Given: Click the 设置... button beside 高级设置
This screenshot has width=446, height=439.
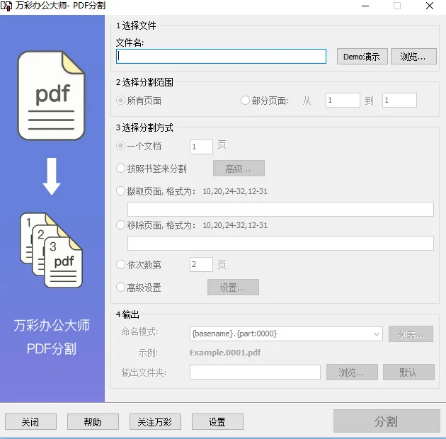Looking at the screenshot, I should pyautogui.click(x=233, y=287).
